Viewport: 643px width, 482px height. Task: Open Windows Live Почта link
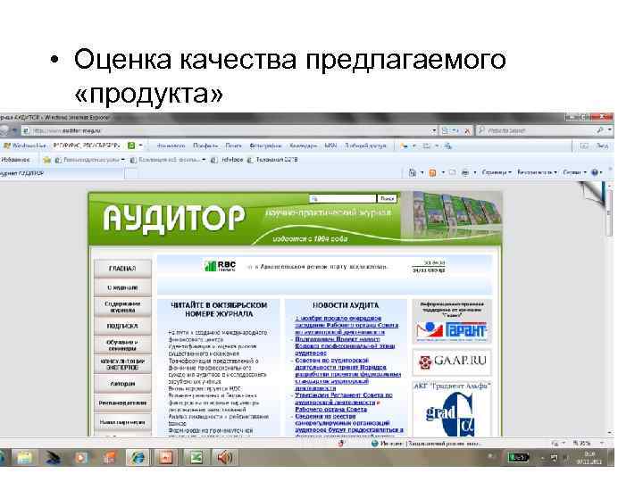pyautogui.click(x=233, y=145)
